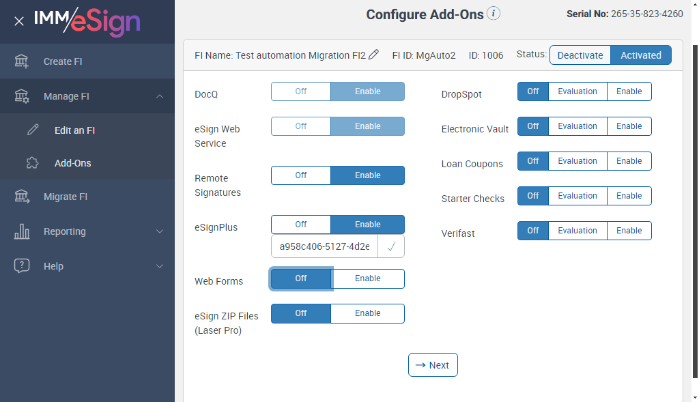699x402 pixels.
Task: Click the Create FI bank icon
Action: pyautogui.click(x=22, y=61)
